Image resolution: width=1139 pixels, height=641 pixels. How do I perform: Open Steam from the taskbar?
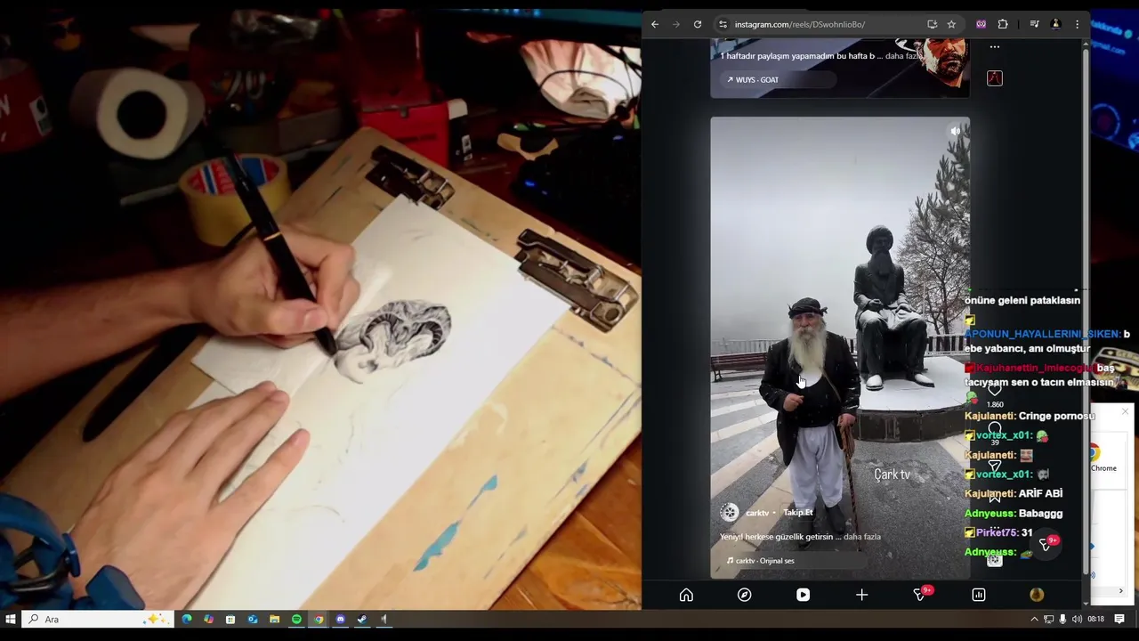point(362,619)
